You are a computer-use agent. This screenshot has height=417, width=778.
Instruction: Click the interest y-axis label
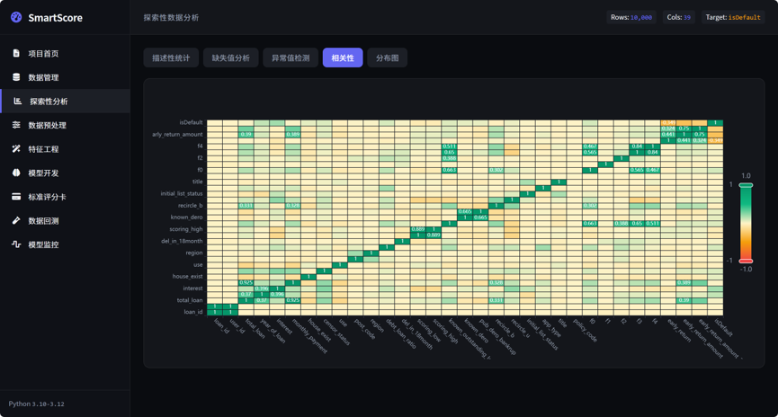(x=192, y=288)
